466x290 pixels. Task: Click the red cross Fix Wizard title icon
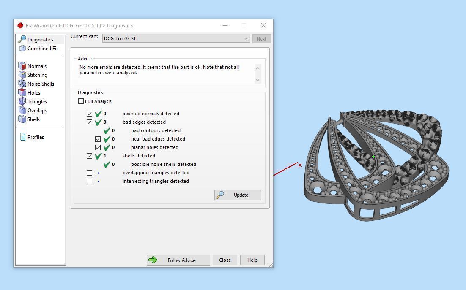tap(20, 25)
